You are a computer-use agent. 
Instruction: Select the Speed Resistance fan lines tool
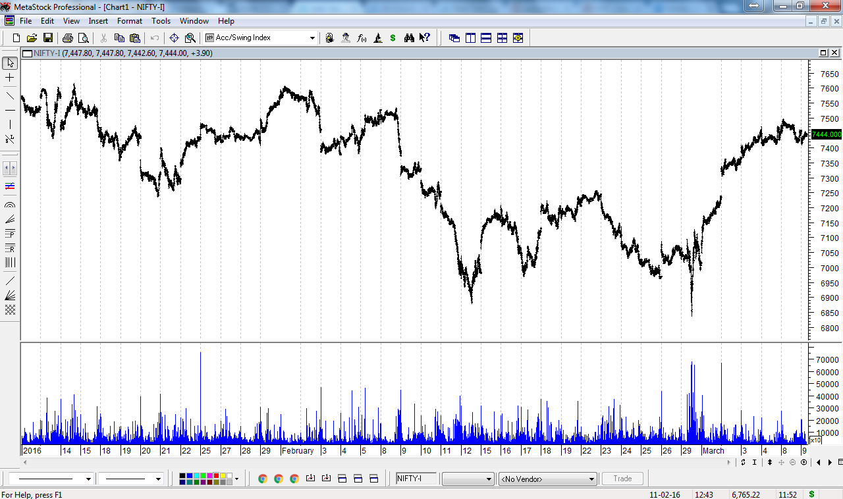(10, 296)
